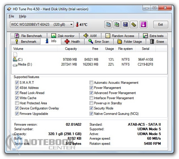
Task: Click the 97899 MB capacity value
Action: [70, 59]
